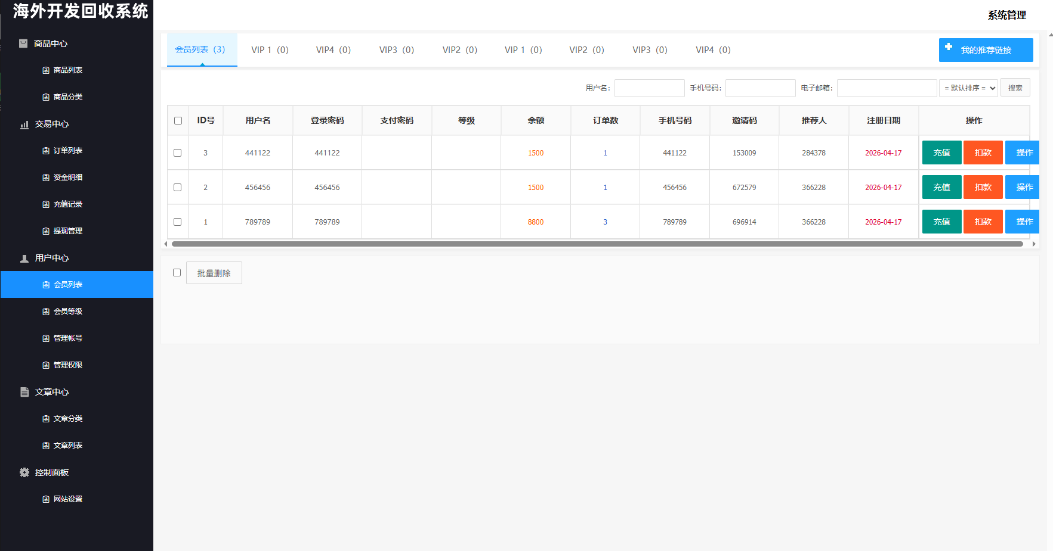The height and width of the screenshot is (551, 1053).
Task: Click inside the 手机号码 input field
Action: [761, 88]
